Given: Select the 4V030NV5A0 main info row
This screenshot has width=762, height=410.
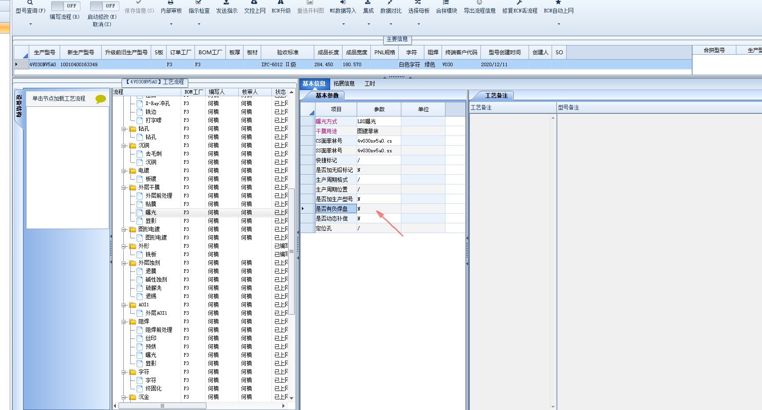Looking at the screenshot, I should [x=353, y=65].
